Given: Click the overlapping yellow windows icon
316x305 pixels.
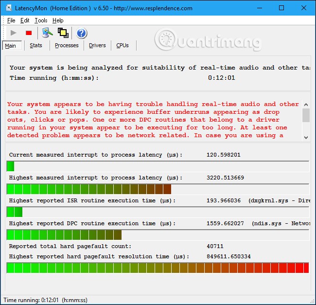Looking at the screenshot, I should [x=63, y=33].
